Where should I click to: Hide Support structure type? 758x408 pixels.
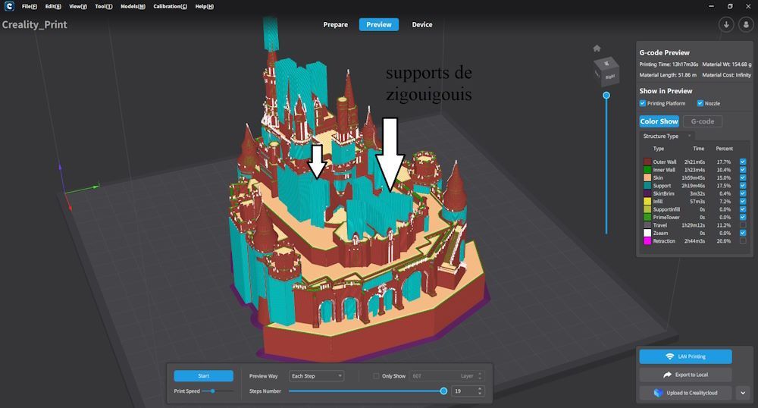(x=743, y=186)
